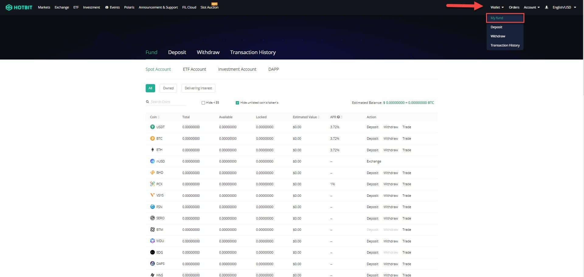
Task: Select the ETF Account tab
Action: click(194, 69)
